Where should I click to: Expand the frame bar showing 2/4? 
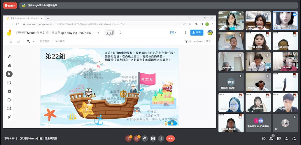click(x=109, y=33)
